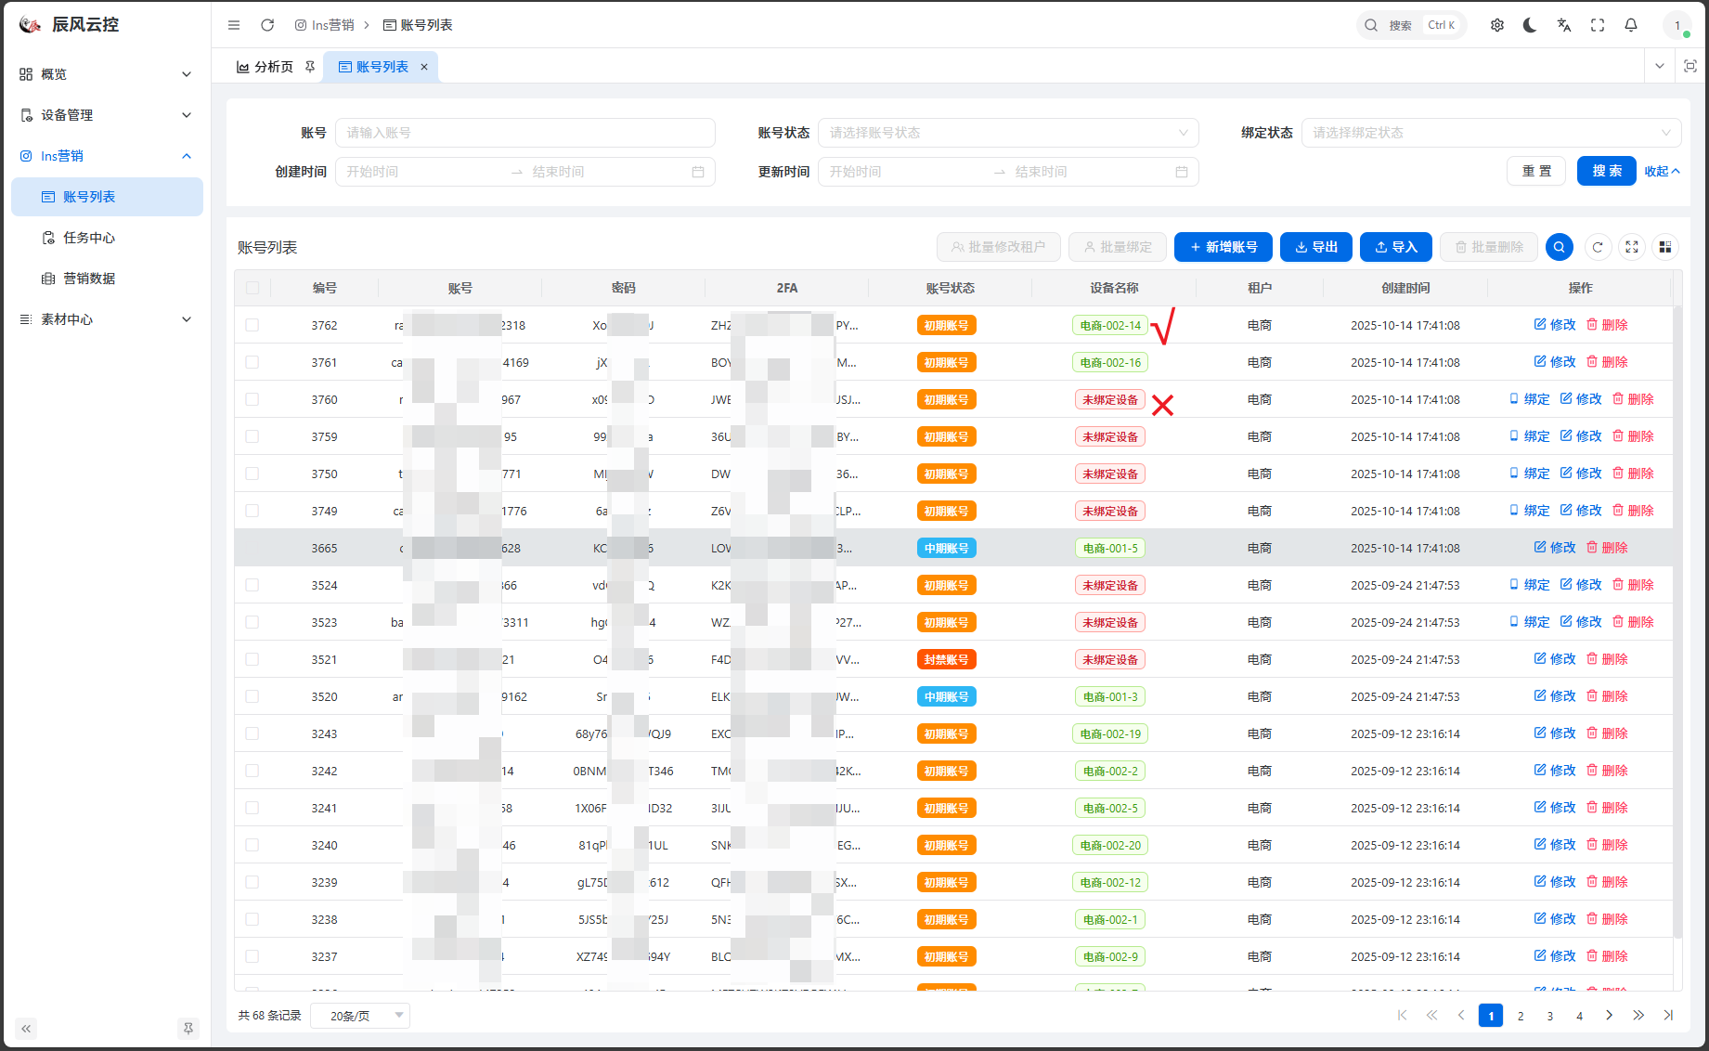The width and height of the screenshot is (1709, 1051).
Task: Toggle the table column settings grid icon
Action: click(1665, 247)
